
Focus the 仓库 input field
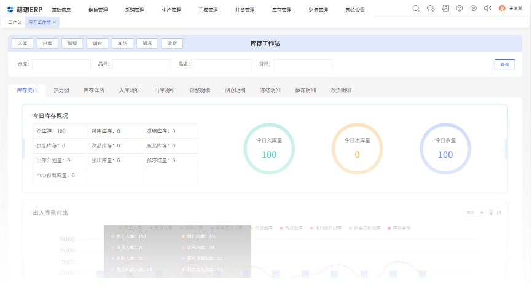coord(61,64)
